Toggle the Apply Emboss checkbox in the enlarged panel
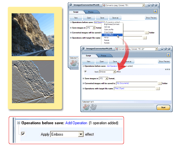Screen dimensions: 175x150 (x=23, y=134)
